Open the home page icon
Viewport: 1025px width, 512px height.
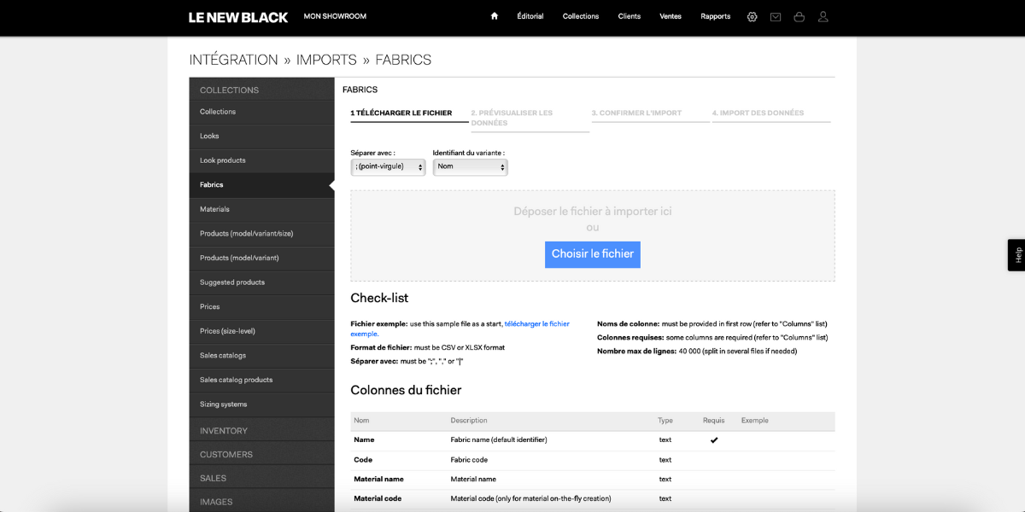494,16
